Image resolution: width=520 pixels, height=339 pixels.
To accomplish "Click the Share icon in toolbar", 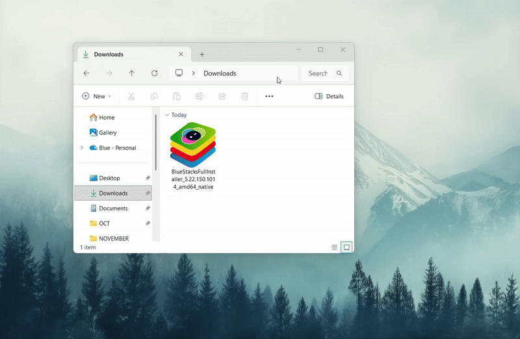I will pos(222,96).
